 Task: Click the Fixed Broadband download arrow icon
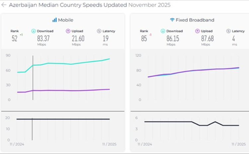pyautogui.click(x=163, y=31)
